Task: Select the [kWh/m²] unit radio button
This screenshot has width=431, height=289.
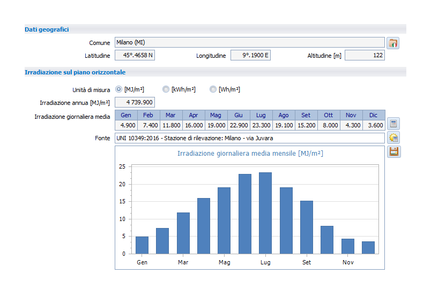Action: (x=166, y=89)
